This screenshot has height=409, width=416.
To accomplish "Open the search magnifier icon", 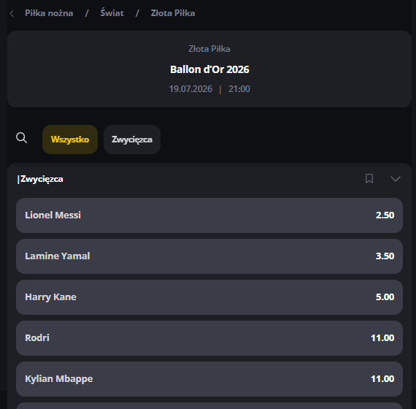I will [21, 138].
